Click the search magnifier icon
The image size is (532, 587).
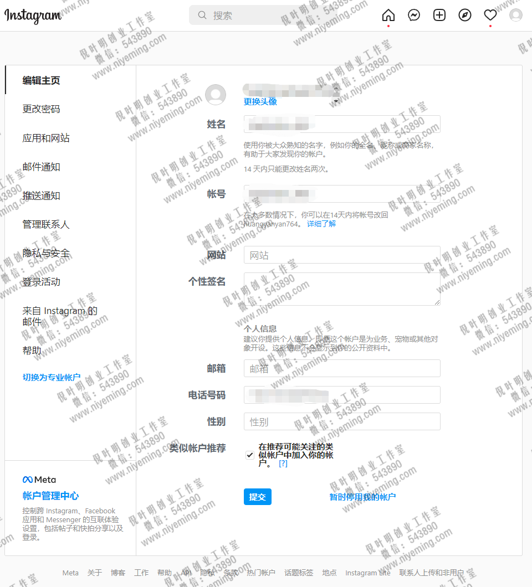pos(202,15)
